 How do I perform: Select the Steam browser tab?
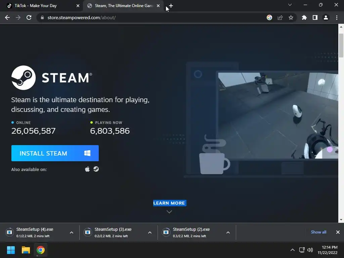(x=123, y=6)
